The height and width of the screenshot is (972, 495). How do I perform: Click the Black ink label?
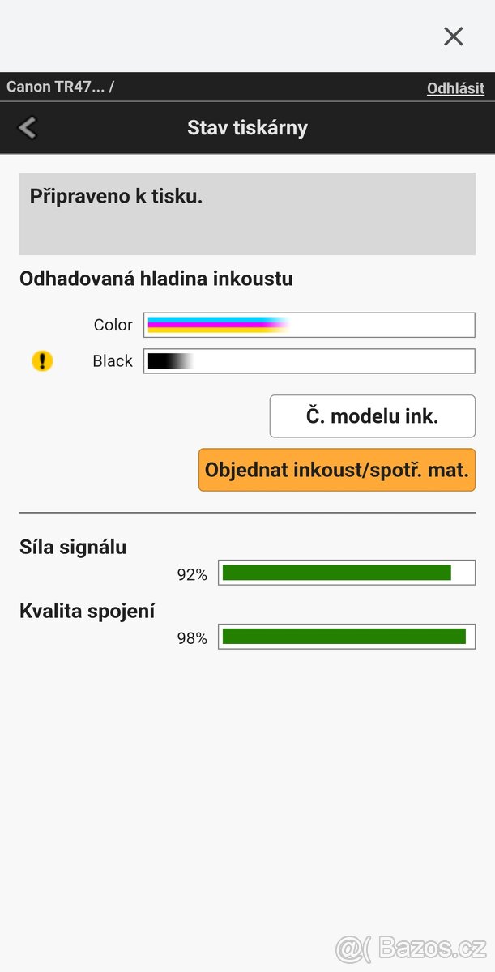point(112,361)
